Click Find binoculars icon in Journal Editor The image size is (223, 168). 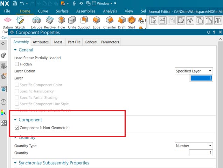(x=218, y=20)
